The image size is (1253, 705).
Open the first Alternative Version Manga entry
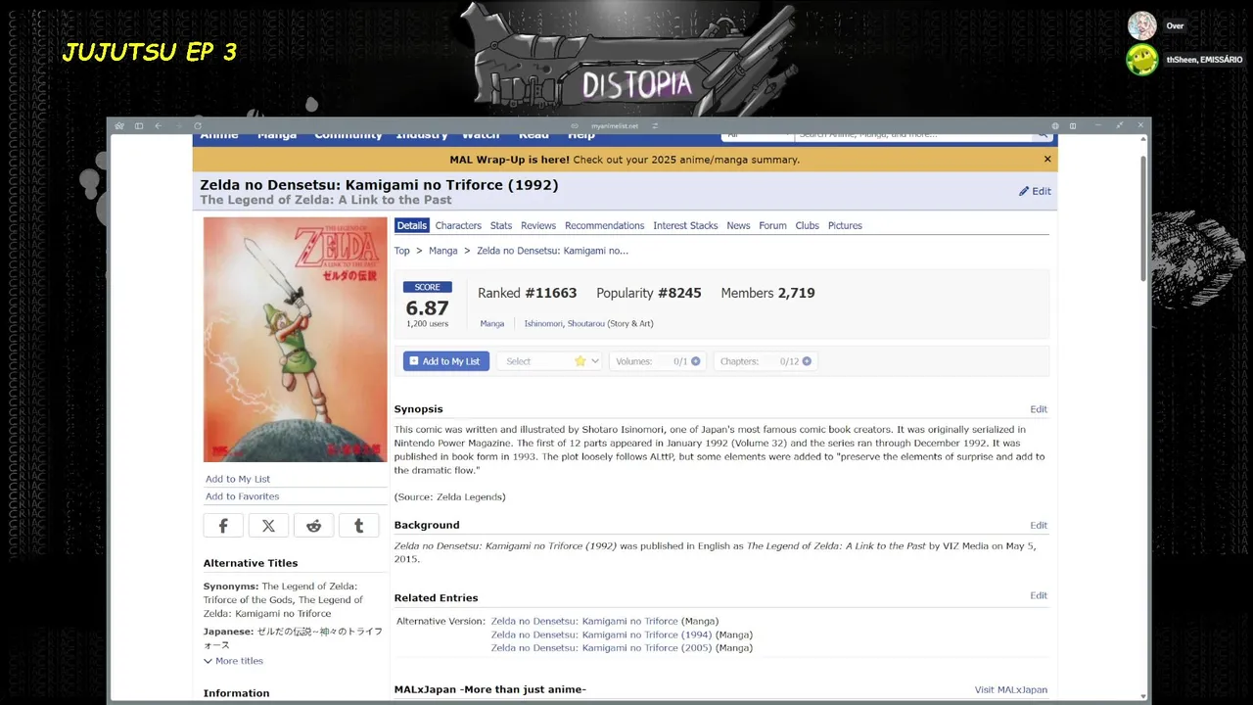tap(584, 621)
